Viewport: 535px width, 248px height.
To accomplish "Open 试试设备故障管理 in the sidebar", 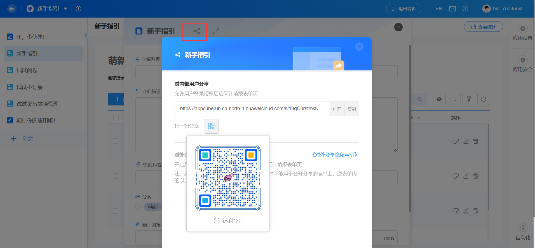I will [x=44, y=104].
